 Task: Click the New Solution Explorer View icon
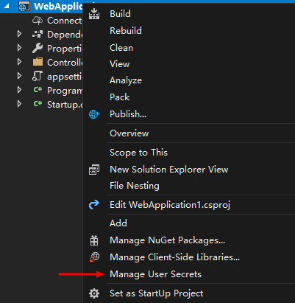pos(94,170)
